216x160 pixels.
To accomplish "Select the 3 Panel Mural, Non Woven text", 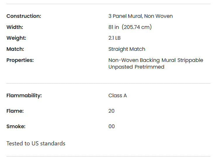I will [x=140, y=16].
